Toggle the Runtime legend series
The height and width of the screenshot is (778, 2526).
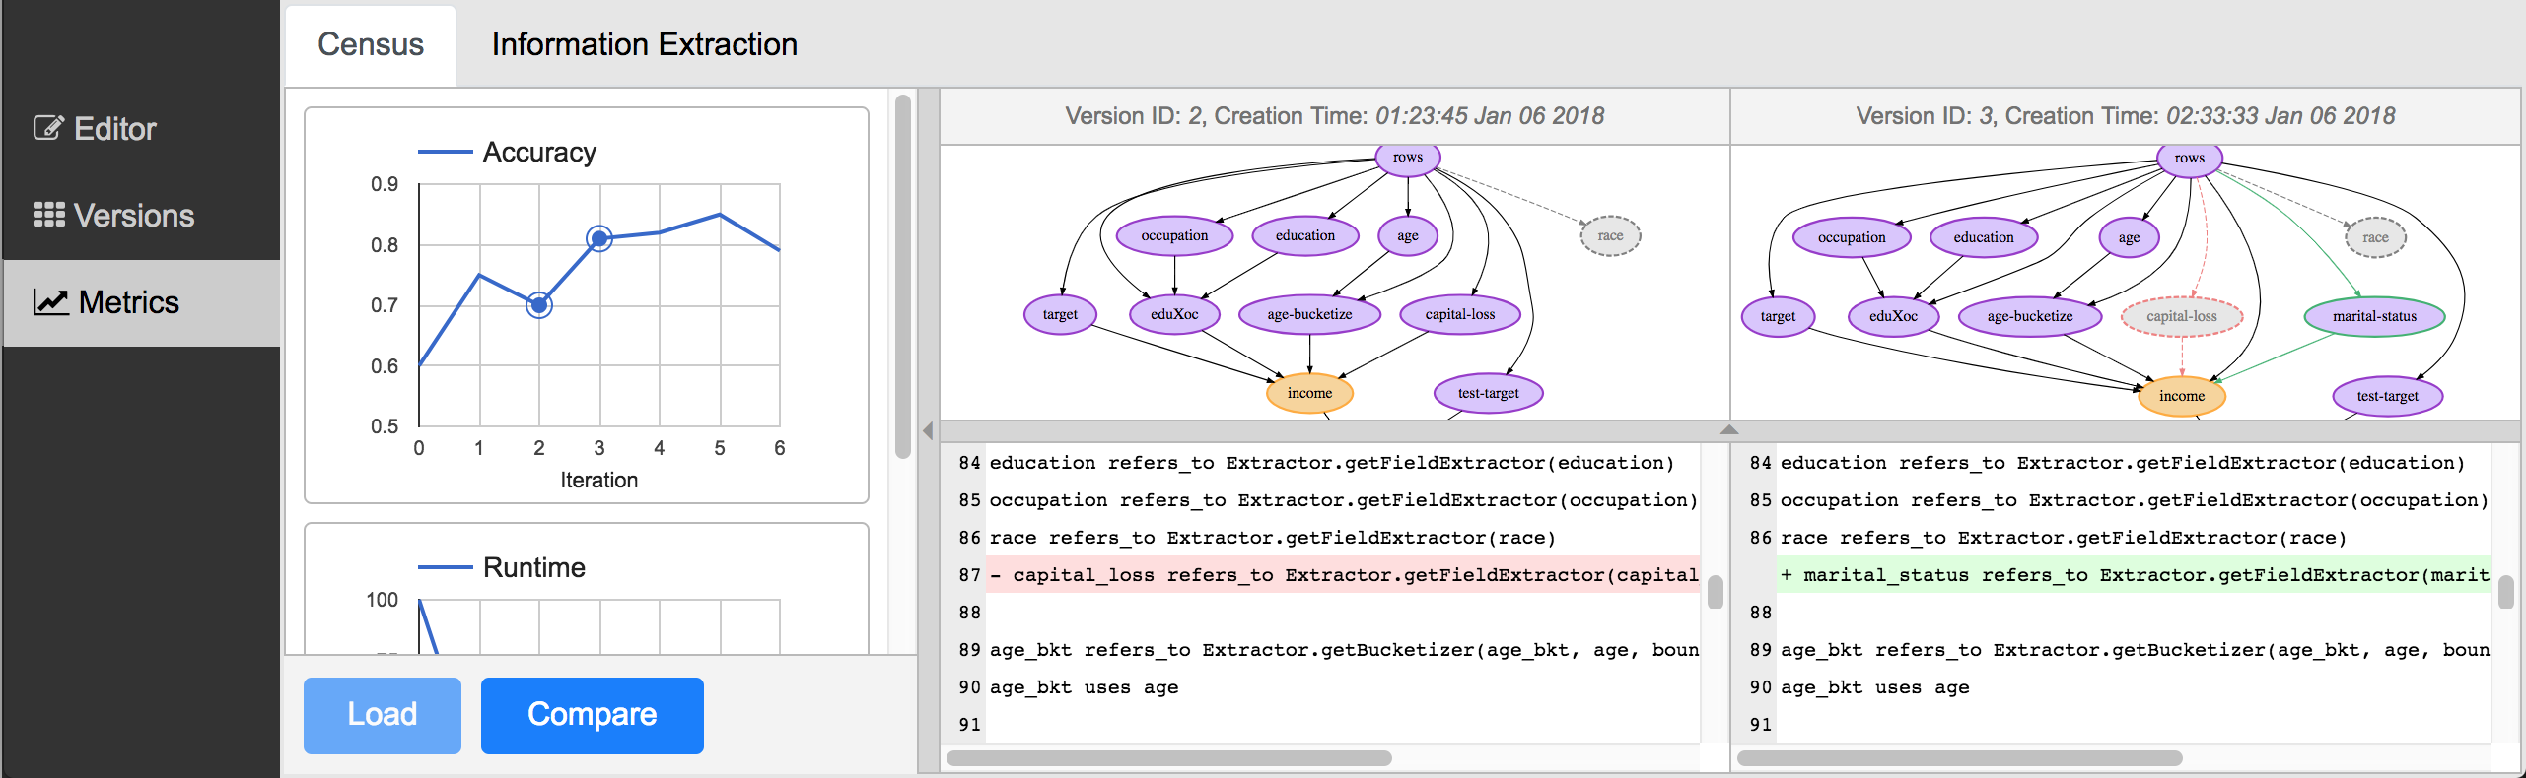pos(502,568)
